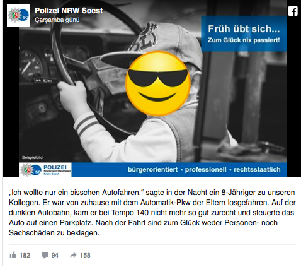Image resolution: width=301 pixels, height=267 pixels.
Task: Click the thumbs-up like icon
Action: 13,255
